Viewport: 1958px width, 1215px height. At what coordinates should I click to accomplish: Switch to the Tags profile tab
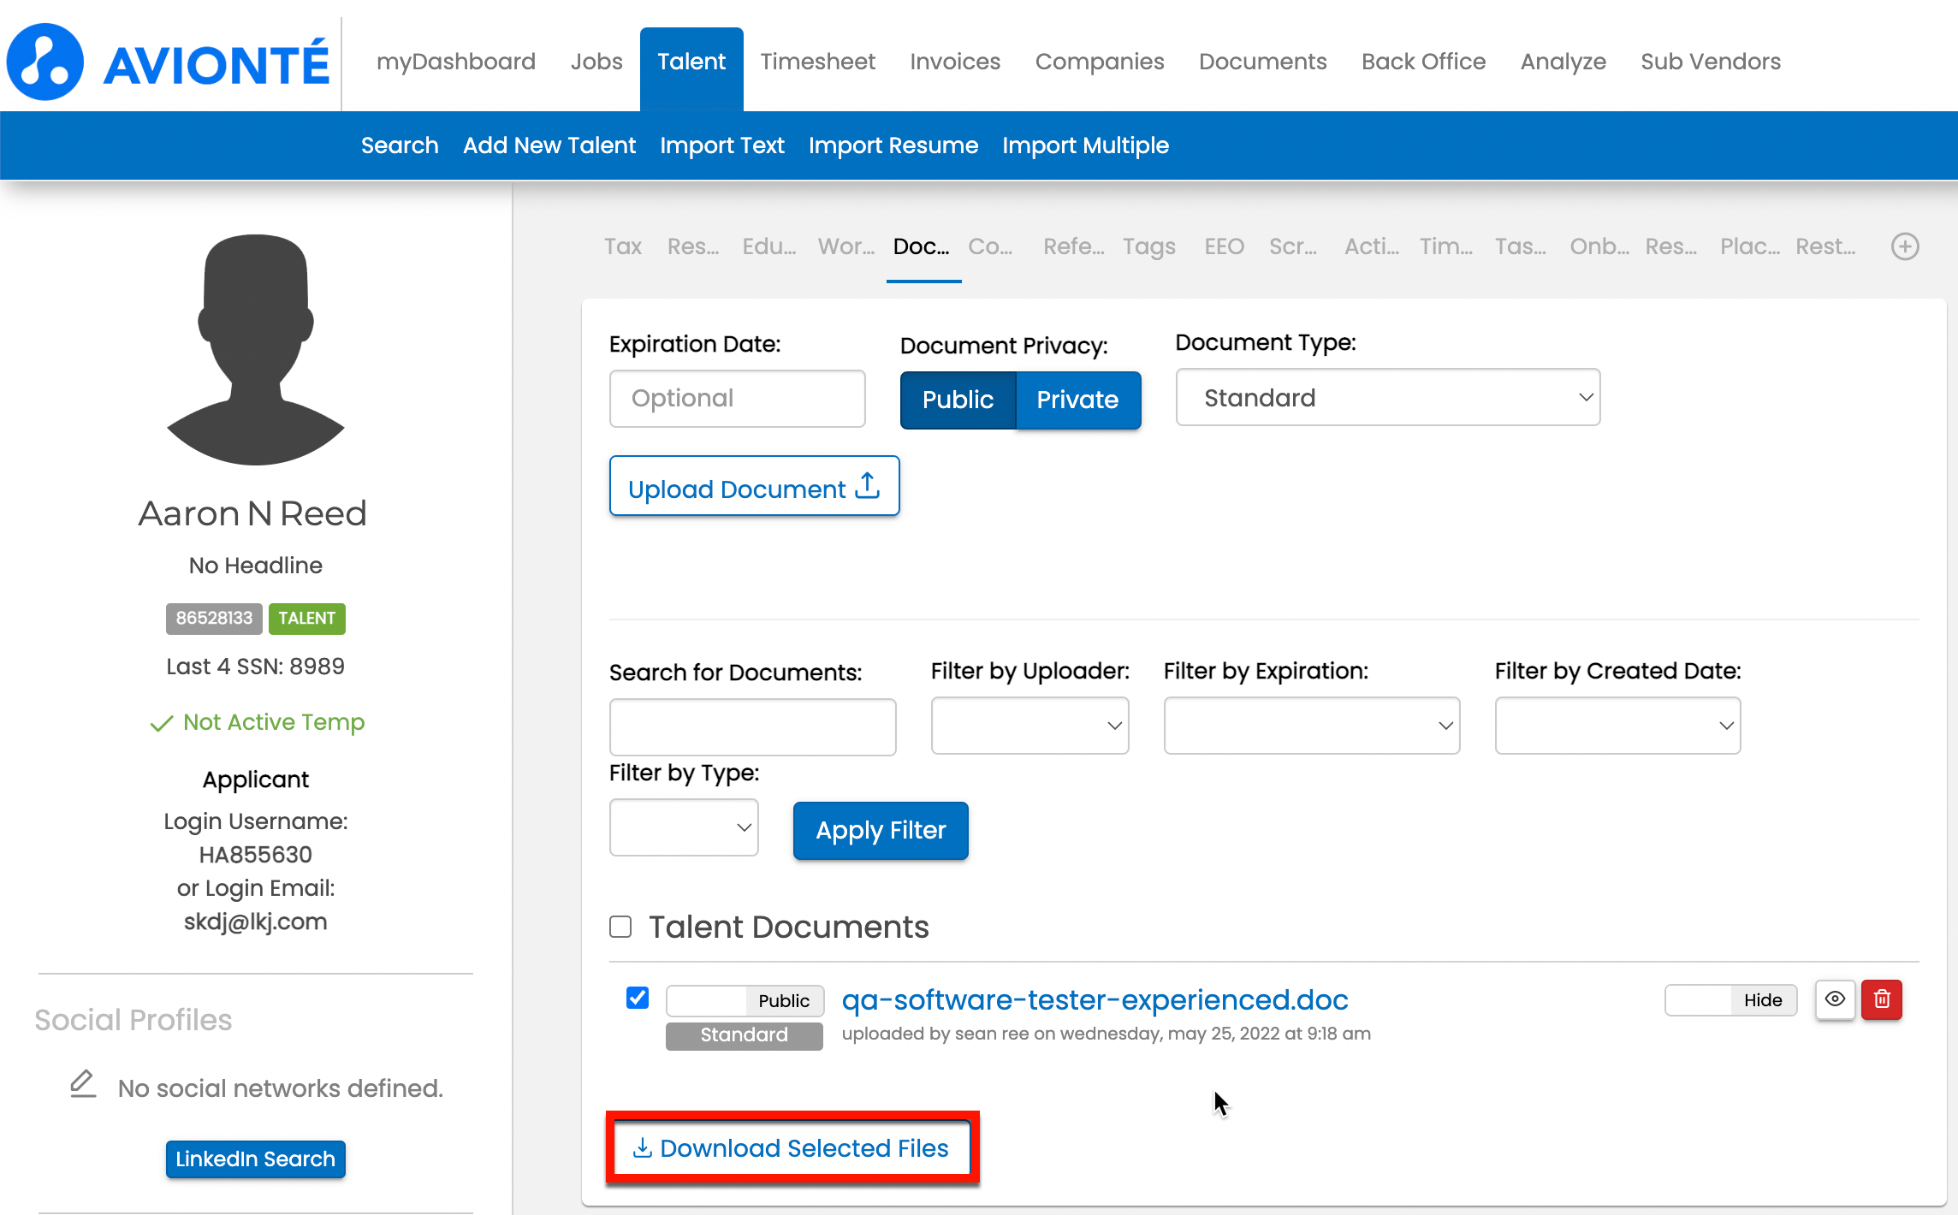pyautogui.click(x=1148, y=247)
